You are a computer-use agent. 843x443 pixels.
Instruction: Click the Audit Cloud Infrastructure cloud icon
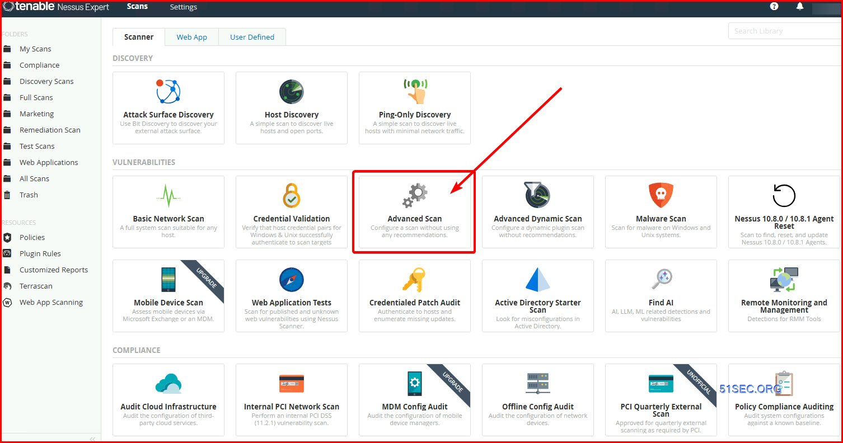pyautogui.click(x=168, y=384)
